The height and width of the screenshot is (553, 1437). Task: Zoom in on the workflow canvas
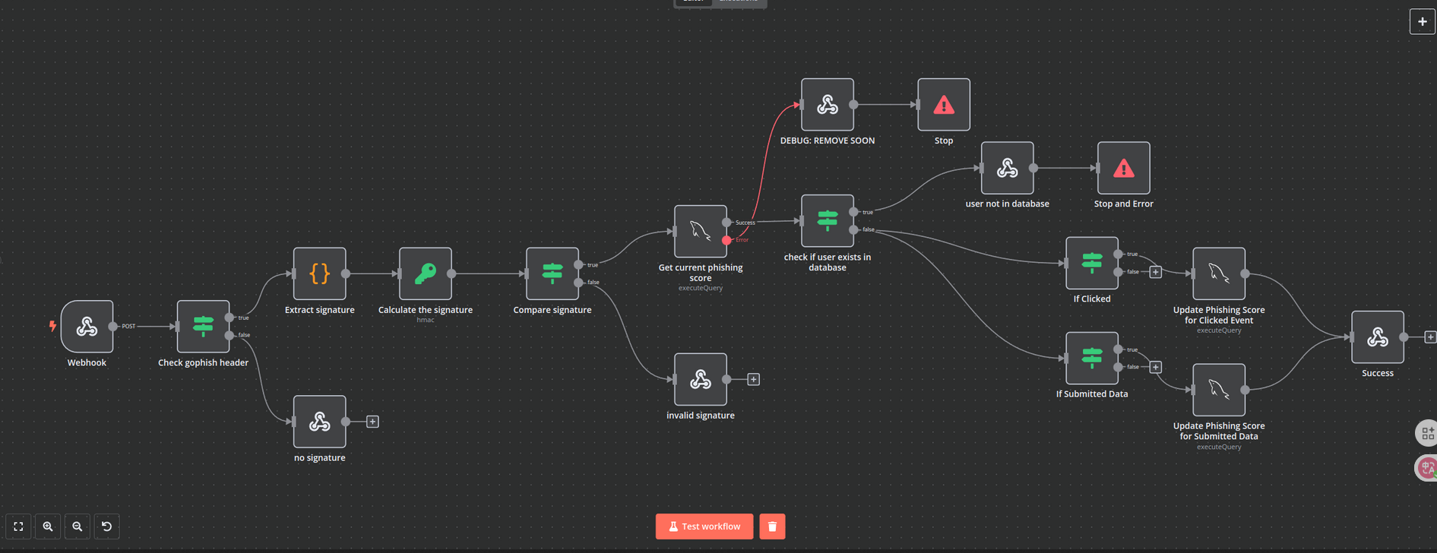click(x=48, y=526)
